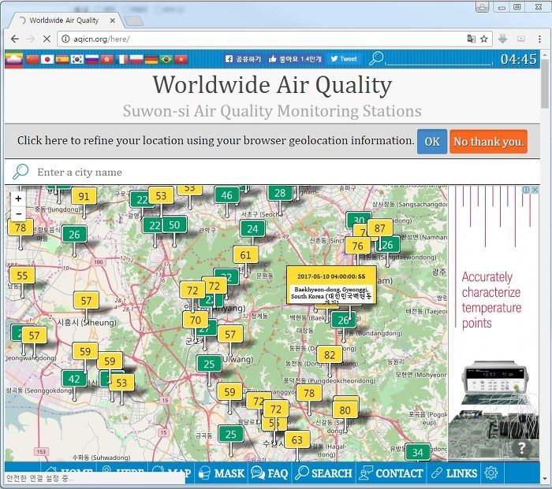
Task: Click the Baekhyeon-dong station info popup
Action: (x=331, y=285)
